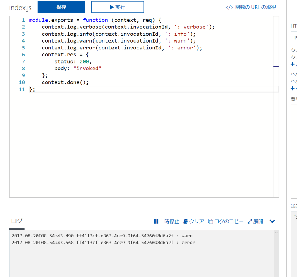This screenshot has height=277, width=297.
Task: Click line 4 context.log.warn code
Action: [x=119, y=41]
